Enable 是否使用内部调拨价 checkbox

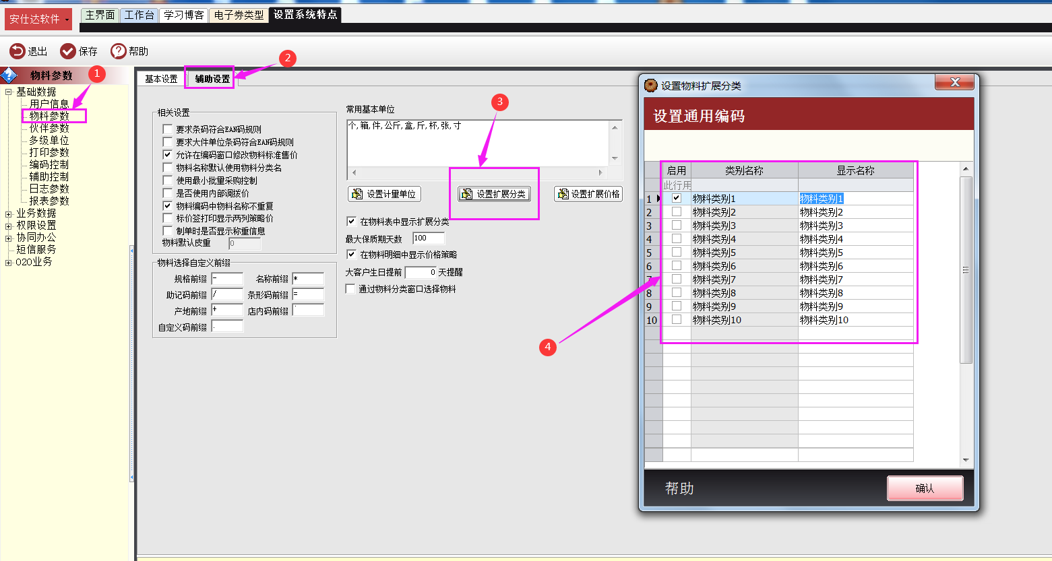click(168, 193)
